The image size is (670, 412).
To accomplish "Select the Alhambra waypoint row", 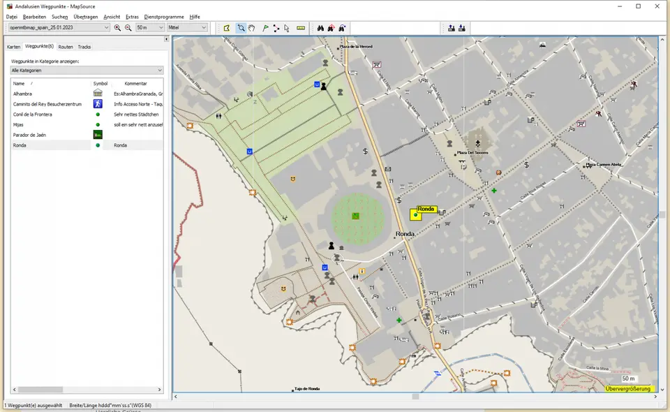I will click(x=87, y=94).
